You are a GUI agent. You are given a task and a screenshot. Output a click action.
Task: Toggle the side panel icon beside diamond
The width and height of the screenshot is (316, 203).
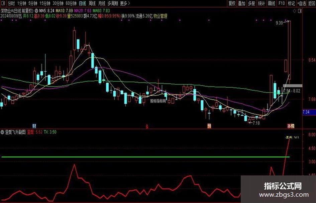[300, 11]
